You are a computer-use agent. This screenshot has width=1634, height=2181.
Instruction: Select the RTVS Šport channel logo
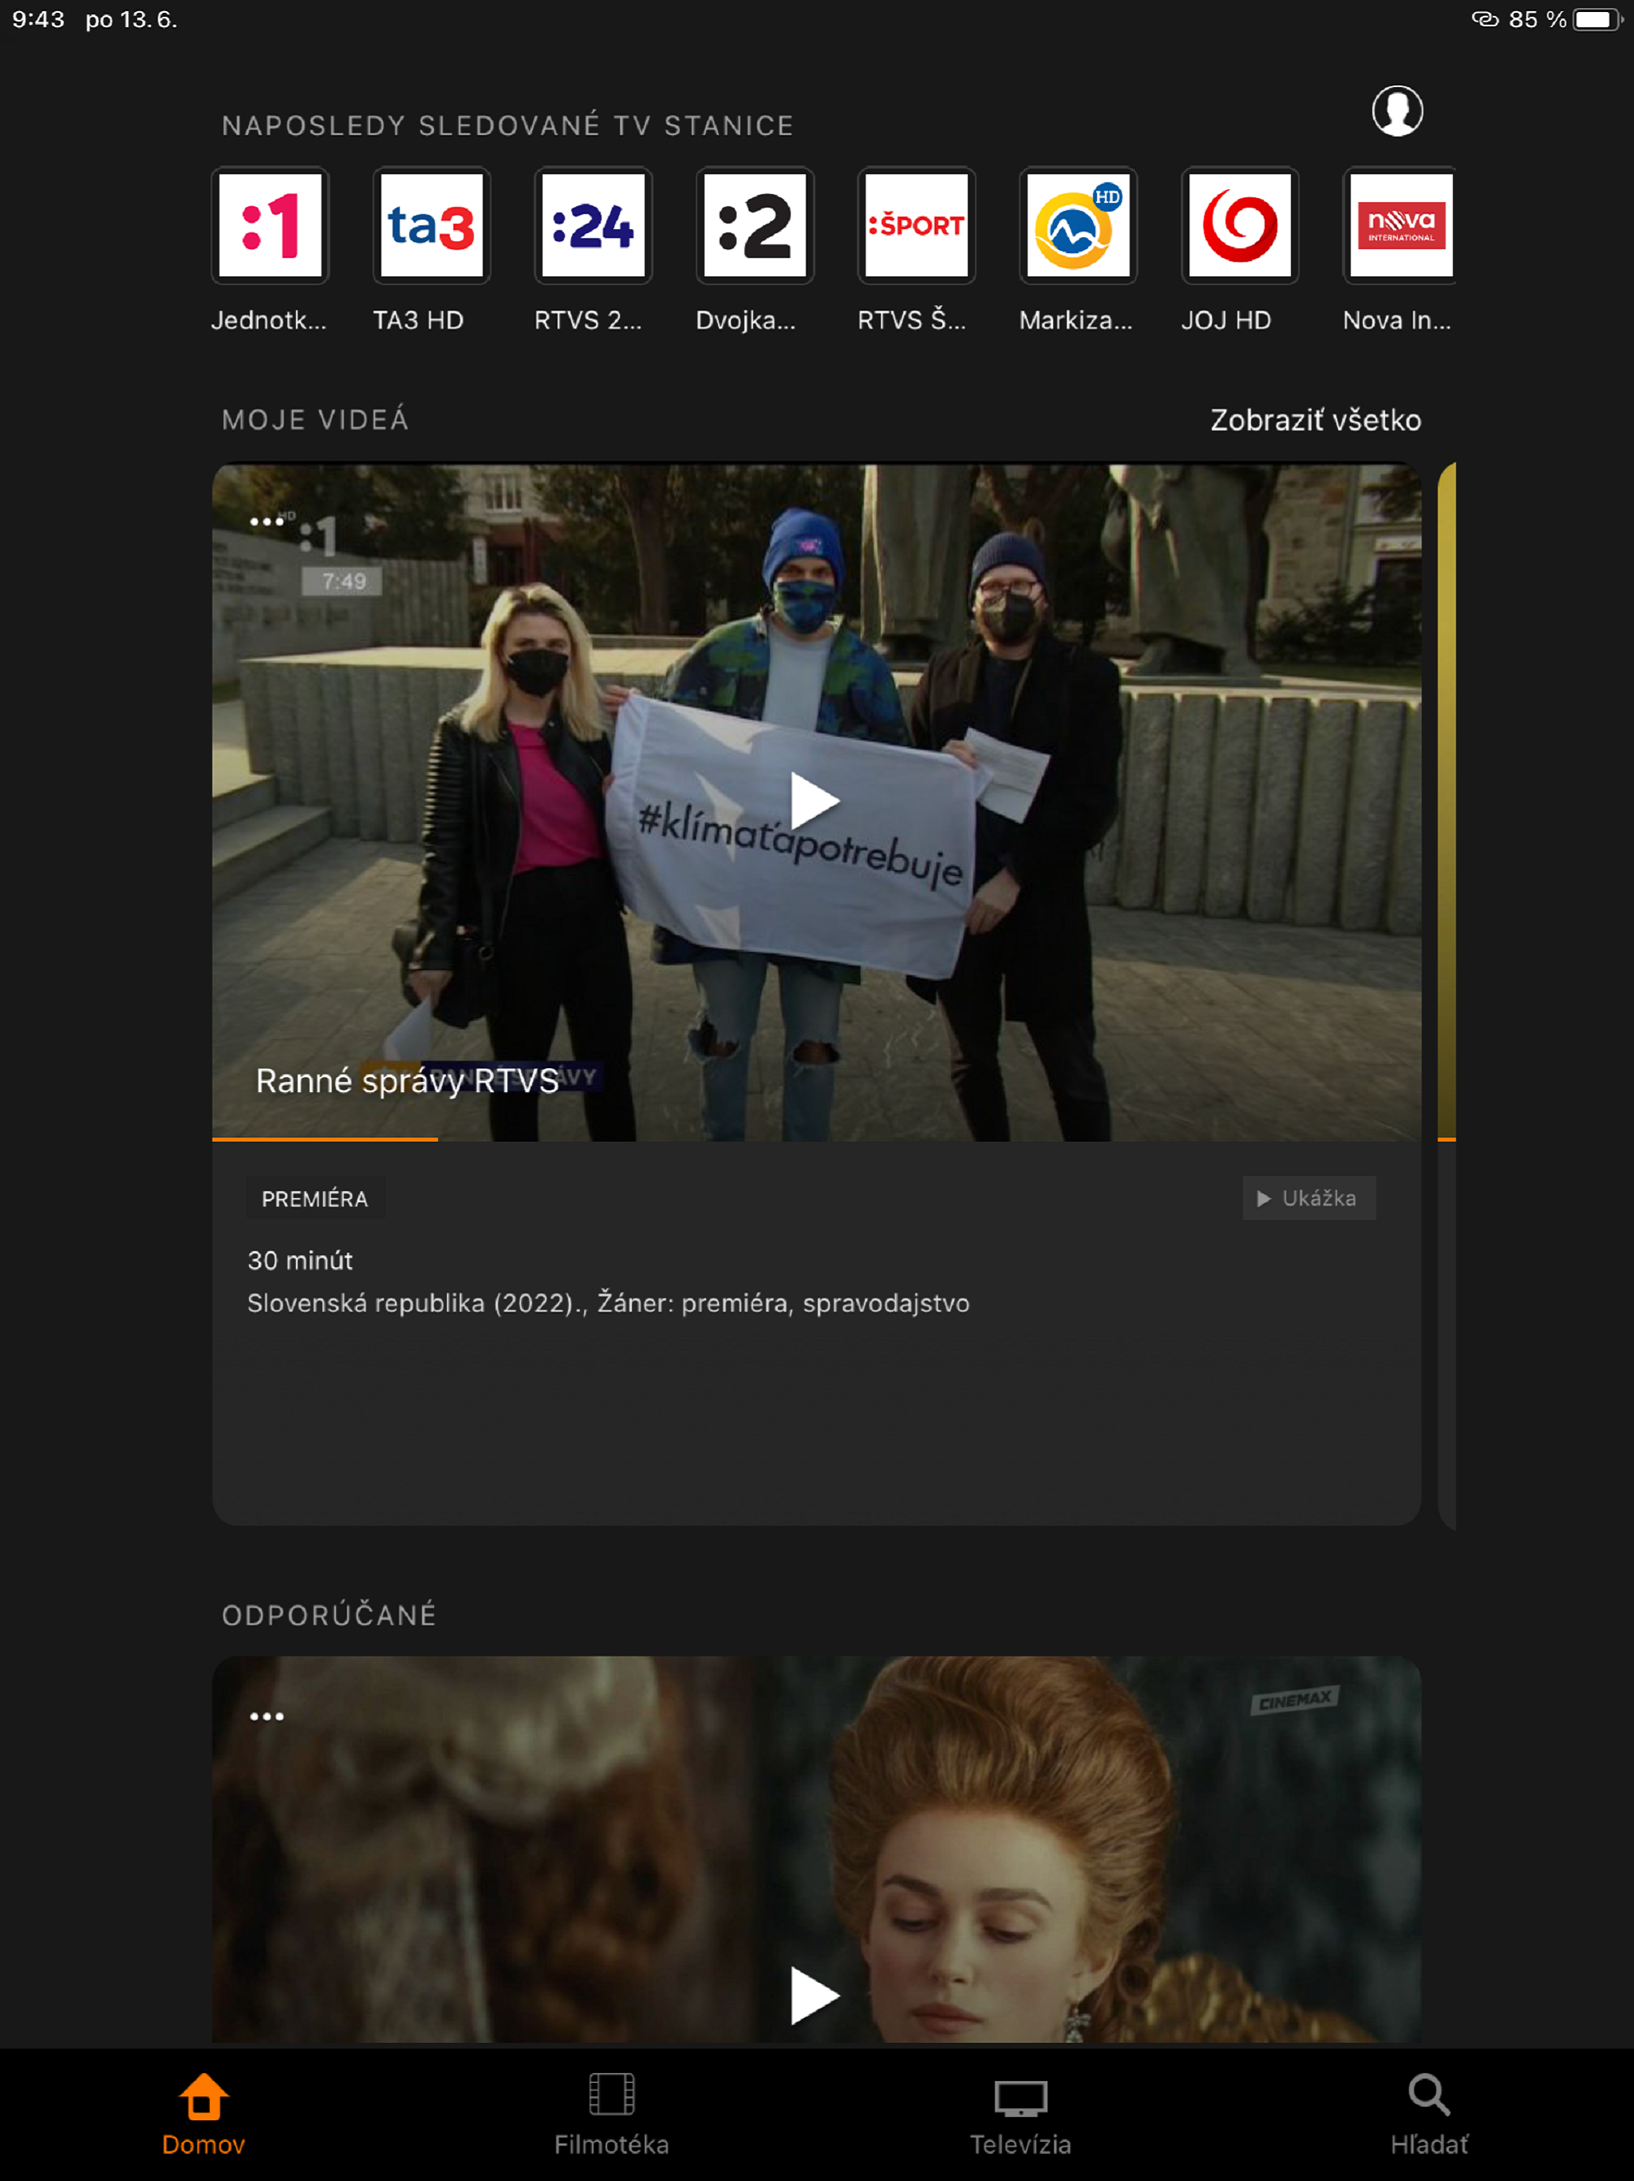[x=917, y=225]
